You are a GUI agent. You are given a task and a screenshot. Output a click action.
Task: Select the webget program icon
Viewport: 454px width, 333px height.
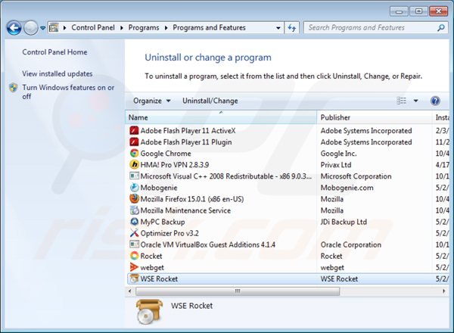click(134, 267)
